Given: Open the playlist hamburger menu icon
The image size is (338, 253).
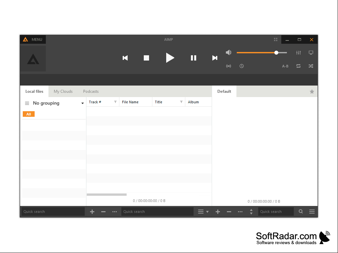Looking at the screenshot, I should [312, 212].
